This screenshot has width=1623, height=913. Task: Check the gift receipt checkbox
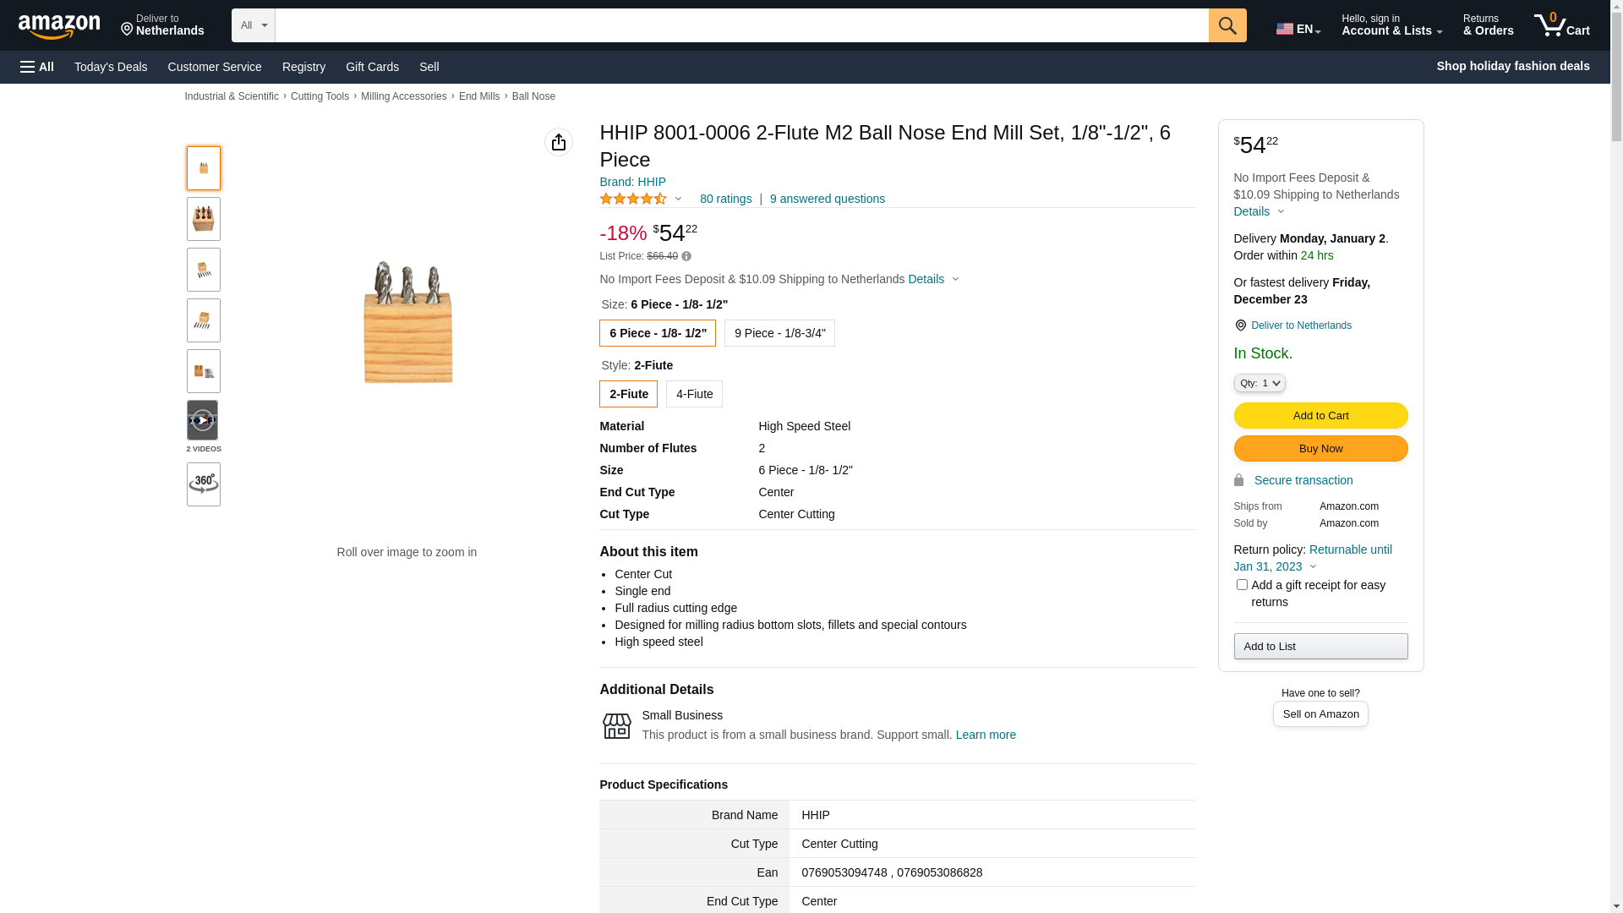pos(1242,585)
